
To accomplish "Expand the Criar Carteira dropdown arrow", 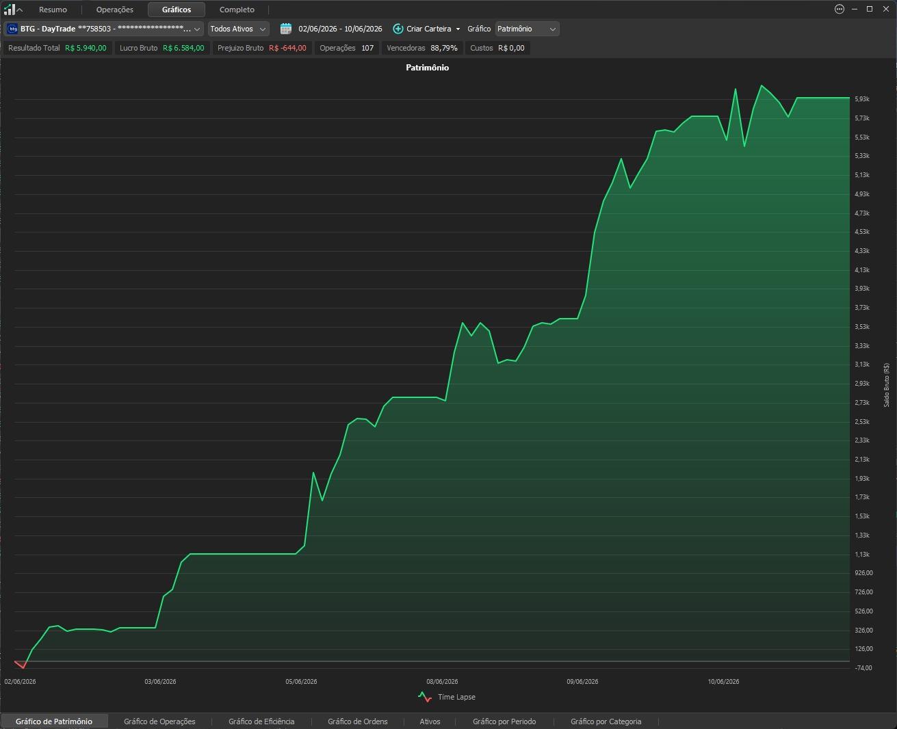I will [x=458, y=29].
